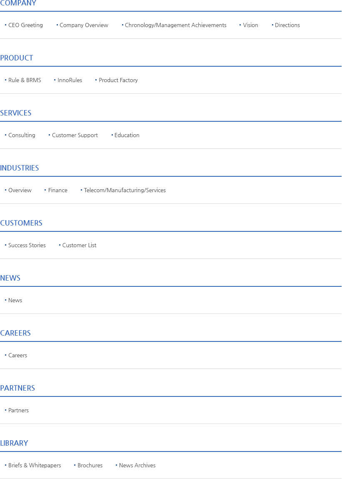Open the InnoRules product link
Viewport: 342px width, 479px height.
(70, 80)
